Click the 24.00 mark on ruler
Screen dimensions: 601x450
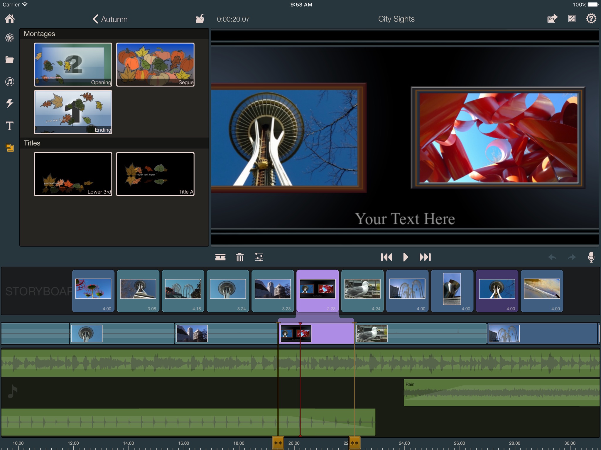(x=404, y=443)
